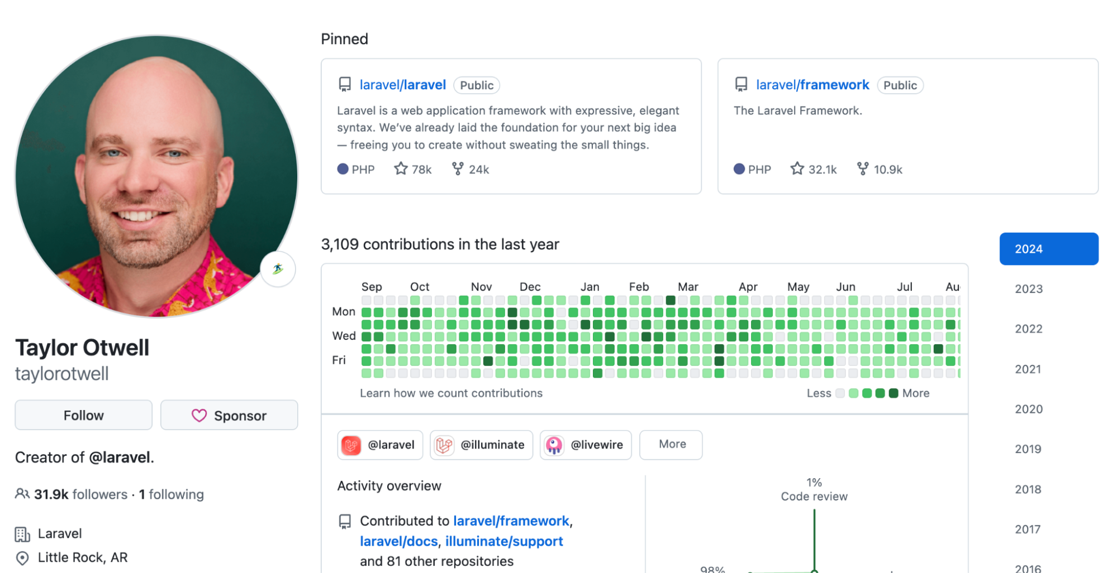
Task: Follow Taylor Otwell
Action: 83,415
